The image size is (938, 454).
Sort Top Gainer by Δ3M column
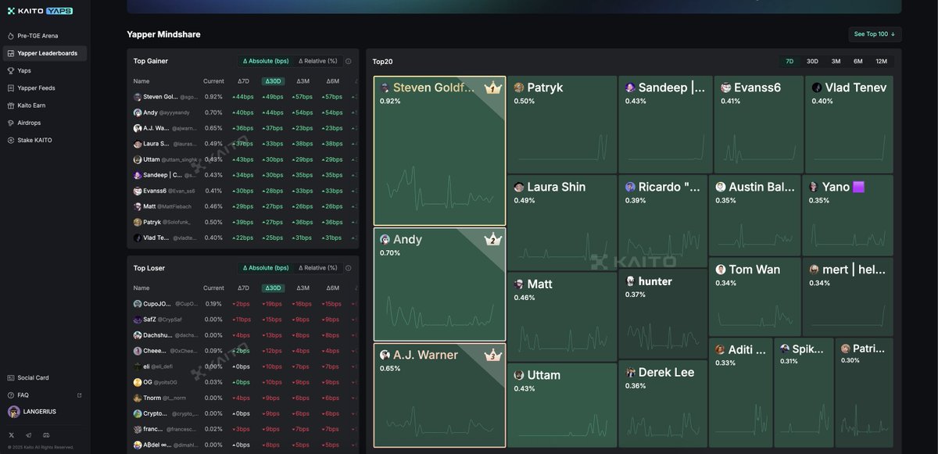[303, 81]
